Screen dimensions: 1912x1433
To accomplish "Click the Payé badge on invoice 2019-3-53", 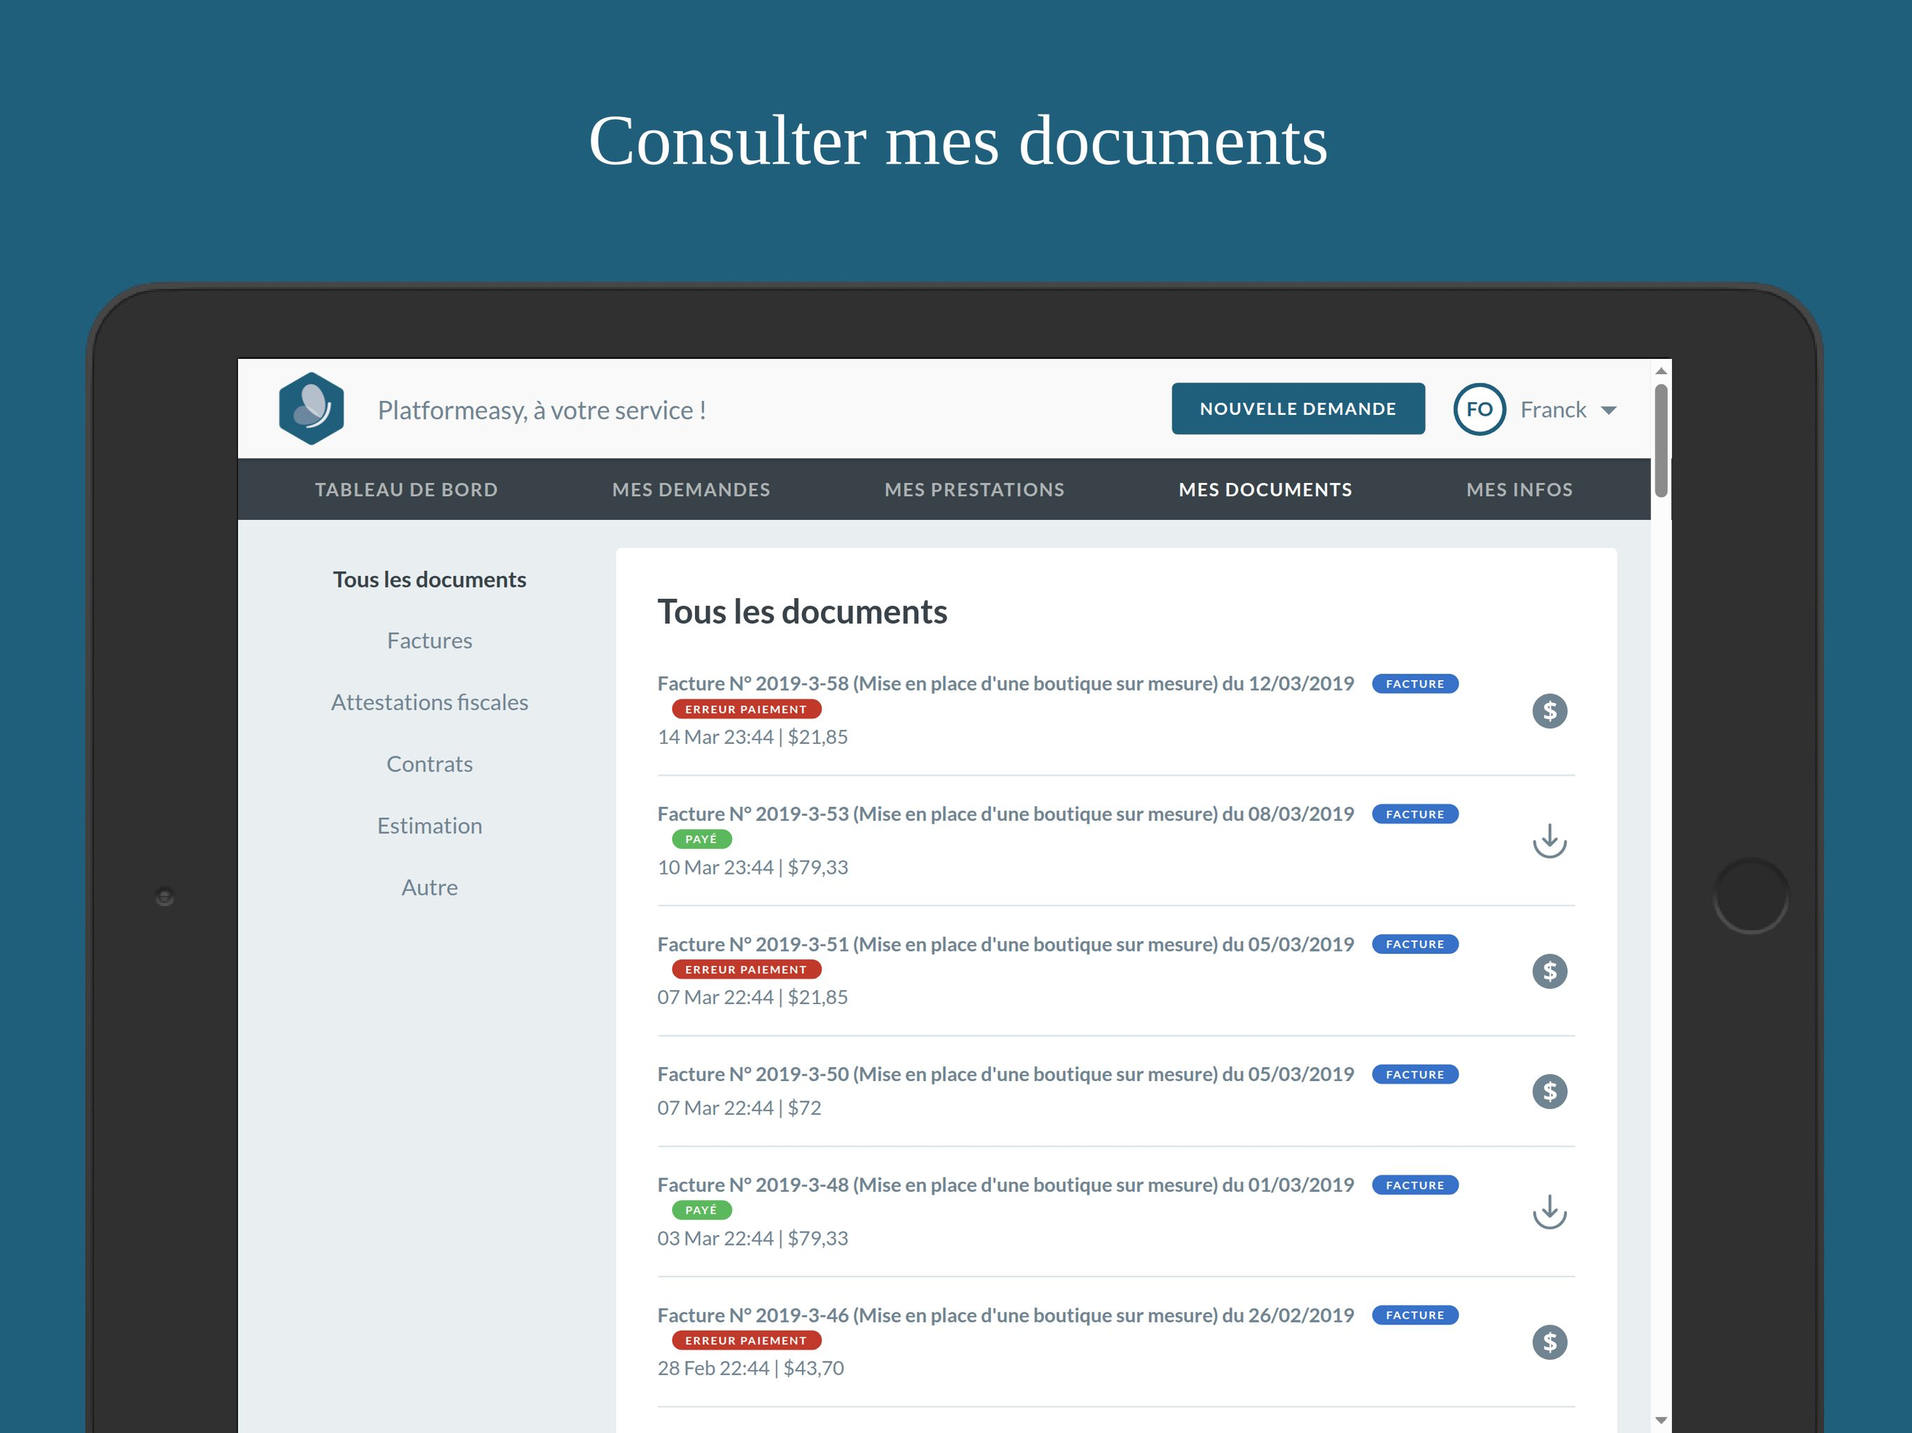I will click(701, 839).
